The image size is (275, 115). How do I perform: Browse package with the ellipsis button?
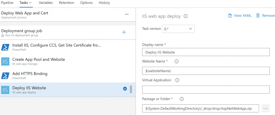[x=266, y=109]
